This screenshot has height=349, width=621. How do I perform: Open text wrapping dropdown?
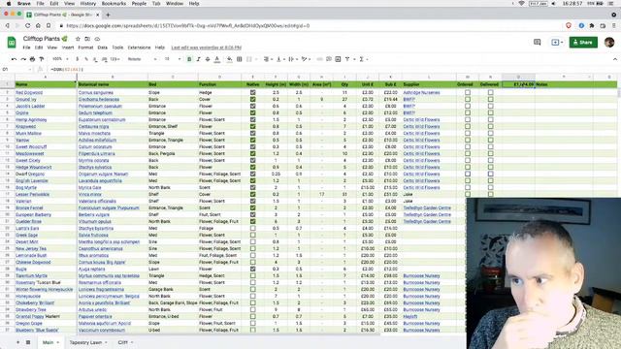[293, 59]
